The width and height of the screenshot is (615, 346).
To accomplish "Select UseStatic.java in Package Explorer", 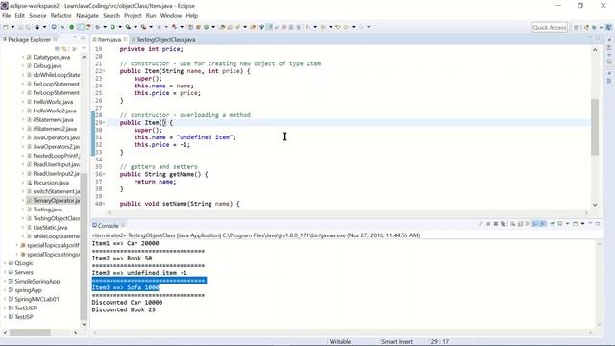I will pos(50,228).
